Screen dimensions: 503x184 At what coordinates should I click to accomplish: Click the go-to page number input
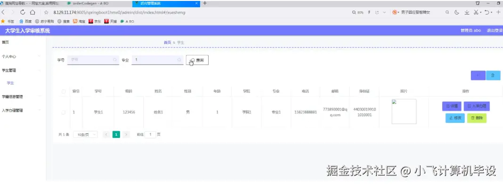click(150, 135)
